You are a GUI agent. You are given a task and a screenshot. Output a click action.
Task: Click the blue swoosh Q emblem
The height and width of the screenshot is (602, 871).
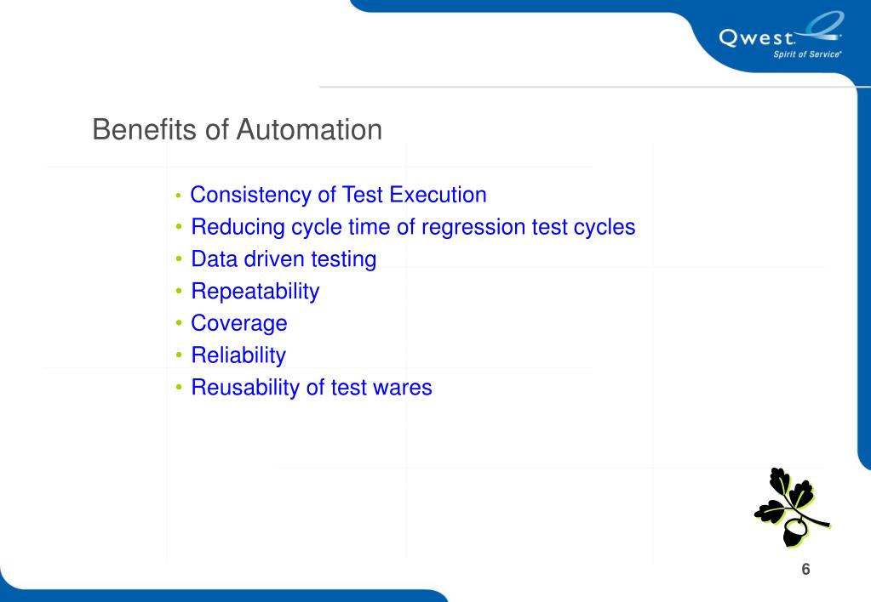(823, 25)
